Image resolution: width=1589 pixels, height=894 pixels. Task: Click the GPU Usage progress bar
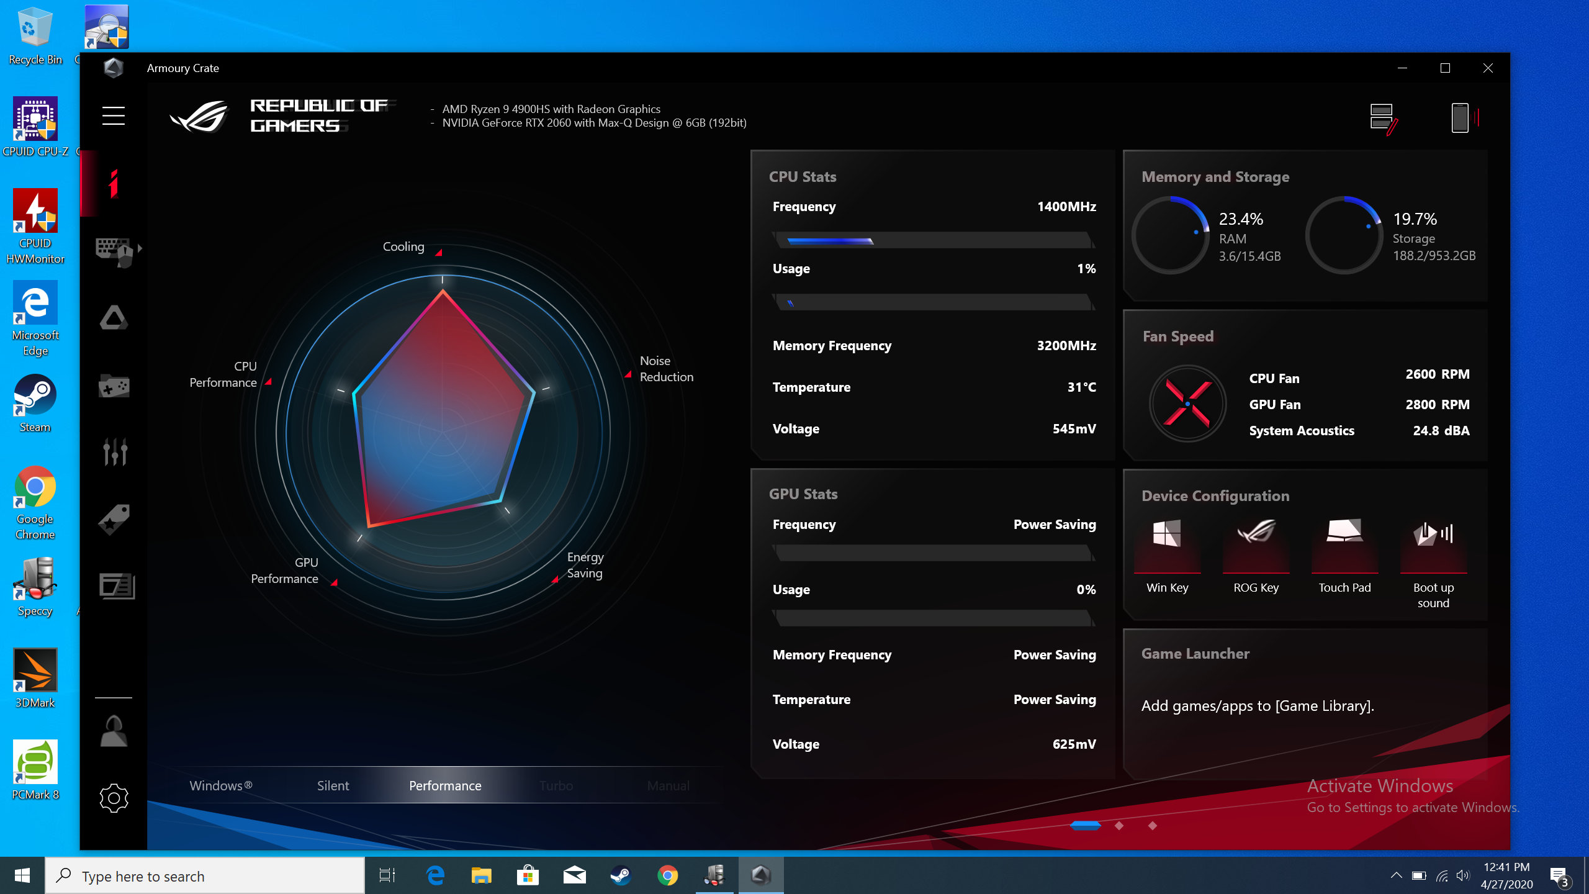coord(934,618)
